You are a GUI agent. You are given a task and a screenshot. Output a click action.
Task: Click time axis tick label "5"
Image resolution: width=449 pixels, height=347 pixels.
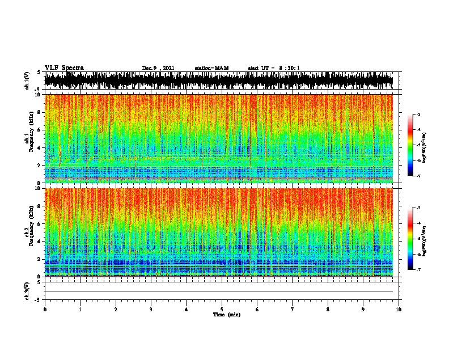click(x=222, y=310)
